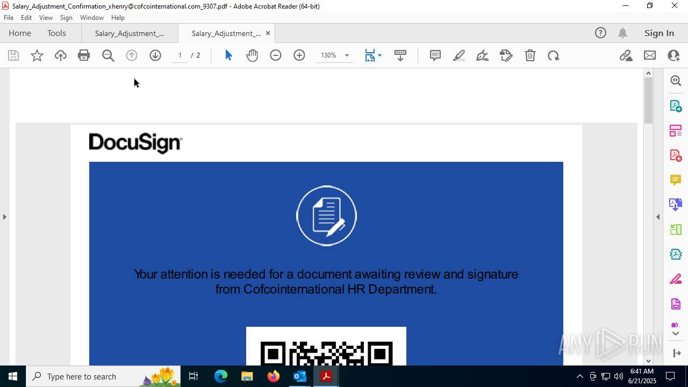Expand the left navigation pane arrow
The height and width of the screenshot is (387, 688).
pyautogui.click(x=4, y=217)
